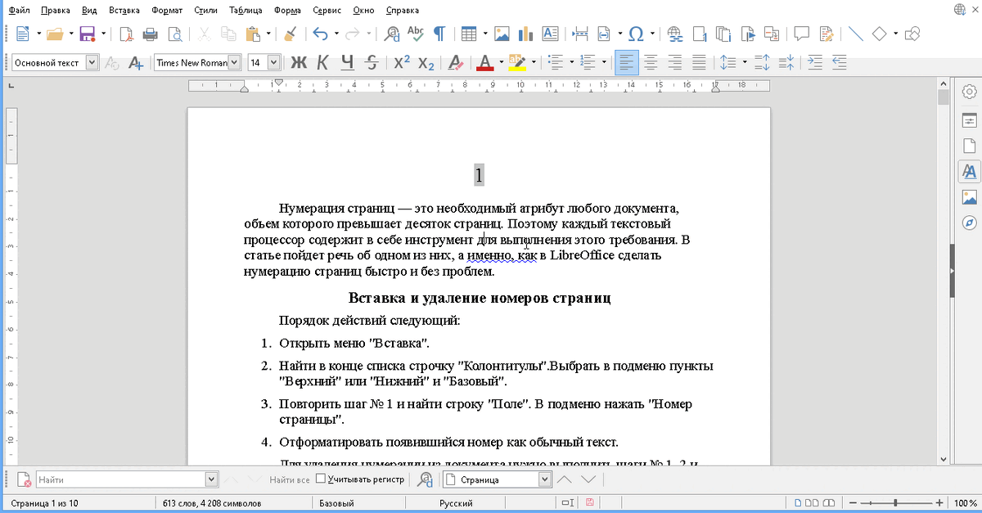Click the Open folder icon

pos(55,34)
